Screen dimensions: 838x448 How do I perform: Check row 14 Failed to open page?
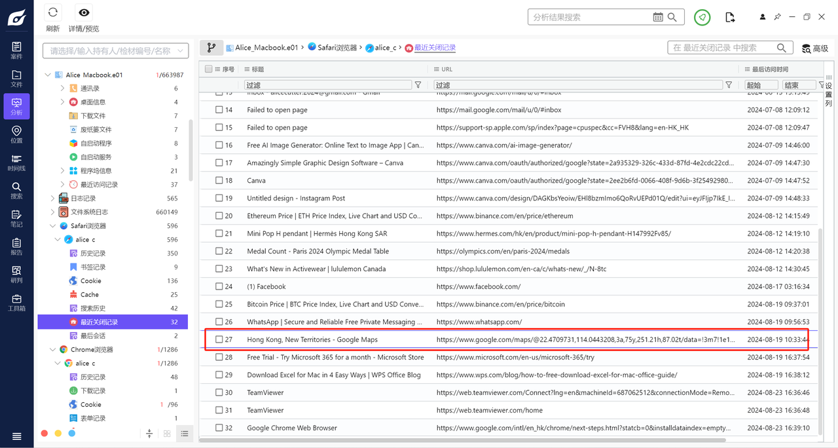click(219, 110)
